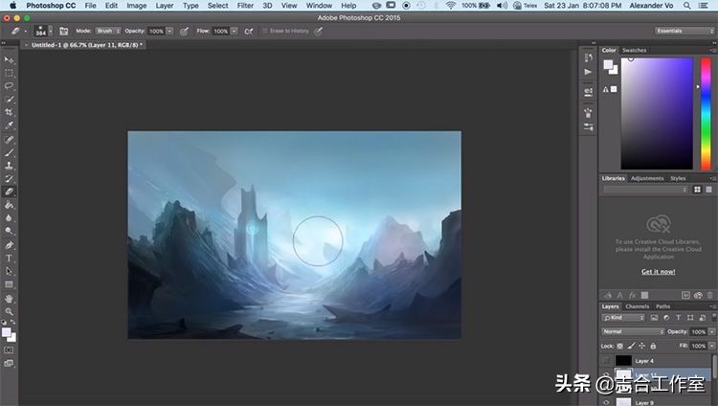The image size is (718, 406).
Task: Toggle visibility of Layer 9
Action: coord(606,402)
